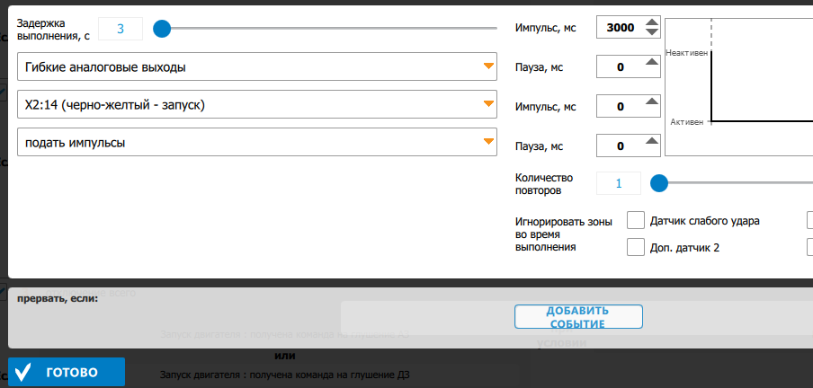Click up arrow of first Импульс stepper
Viewport: 813px width, 388px height.
coord(653,22)
